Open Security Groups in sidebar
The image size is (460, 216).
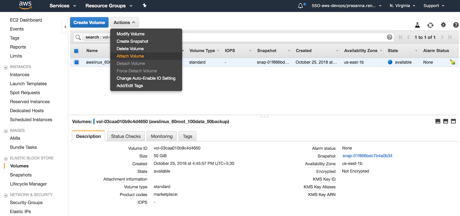click(26, 203)
